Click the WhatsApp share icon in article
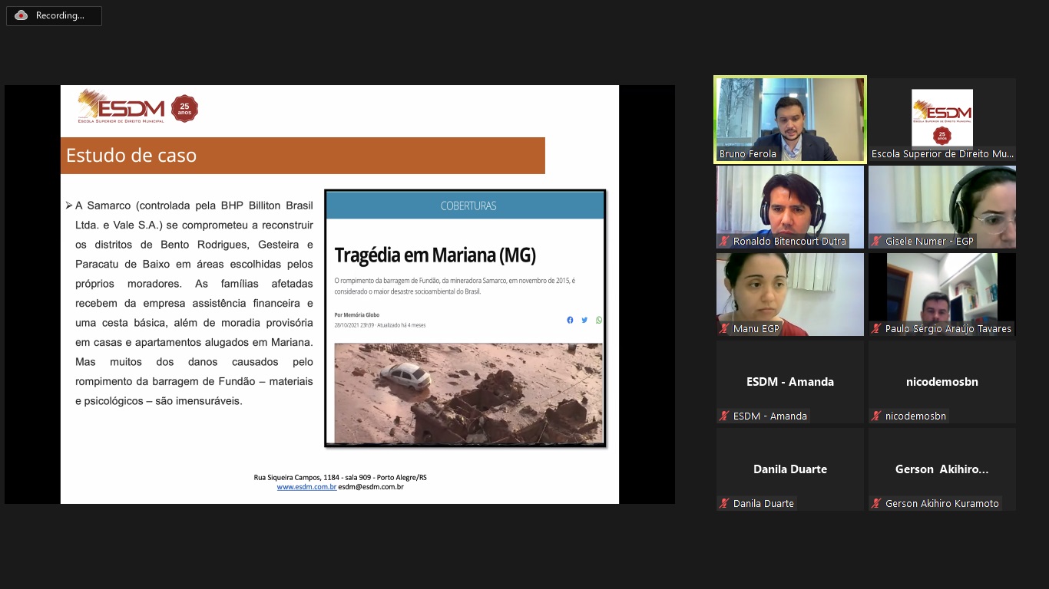This screenshot has height=589, width=1049. (599, 320)
